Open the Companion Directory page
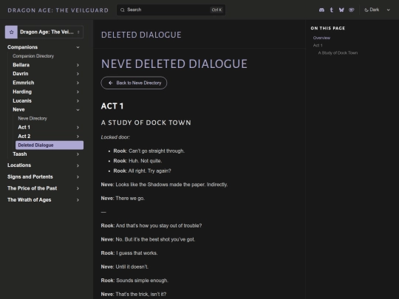The height and width of the screenshot is (299, 399). tap(33, 56)
